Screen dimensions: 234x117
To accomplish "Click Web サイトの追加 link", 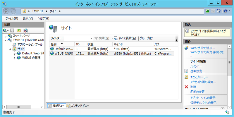I will tap(203, 48).
